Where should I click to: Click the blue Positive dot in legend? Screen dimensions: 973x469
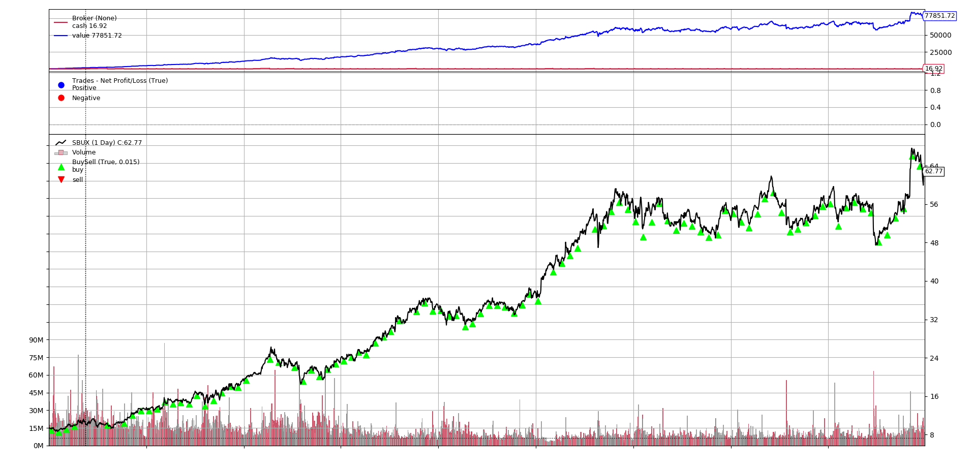(x=61, y=85)
